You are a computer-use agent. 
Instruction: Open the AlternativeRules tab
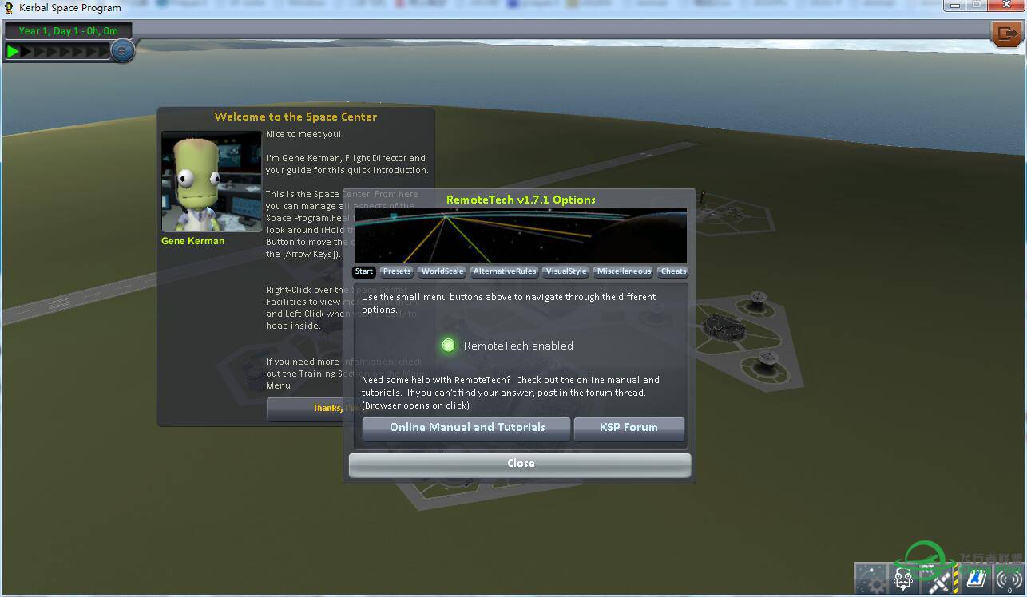click(x=505, y=271)
